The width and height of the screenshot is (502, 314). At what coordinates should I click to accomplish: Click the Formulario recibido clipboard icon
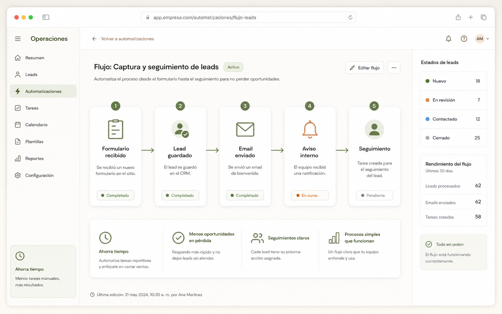pyautogui.click(x=116, y=129)
